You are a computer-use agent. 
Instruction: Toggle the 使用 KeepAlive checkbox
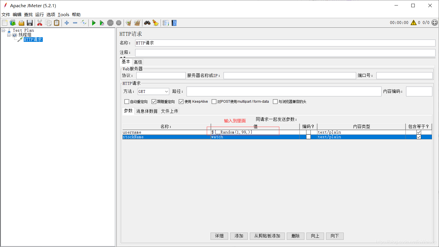pyautogui.click(x=181, y=102)
